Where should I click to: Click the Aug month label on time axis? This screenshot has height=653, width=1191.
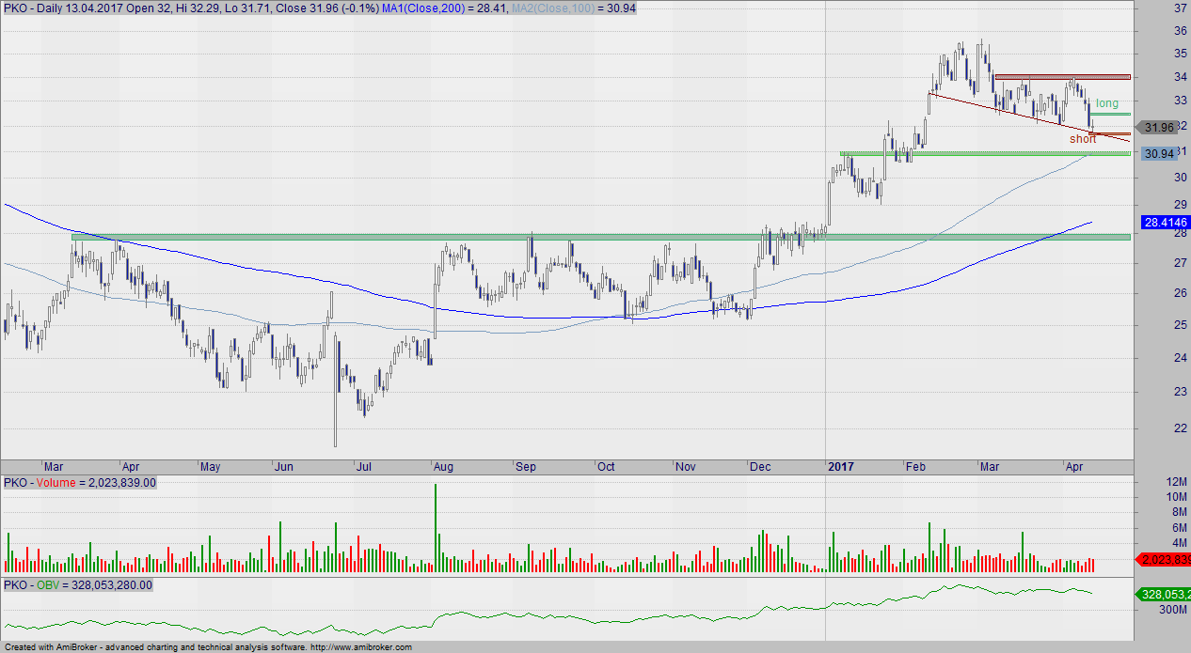click(x=445, y=466)
